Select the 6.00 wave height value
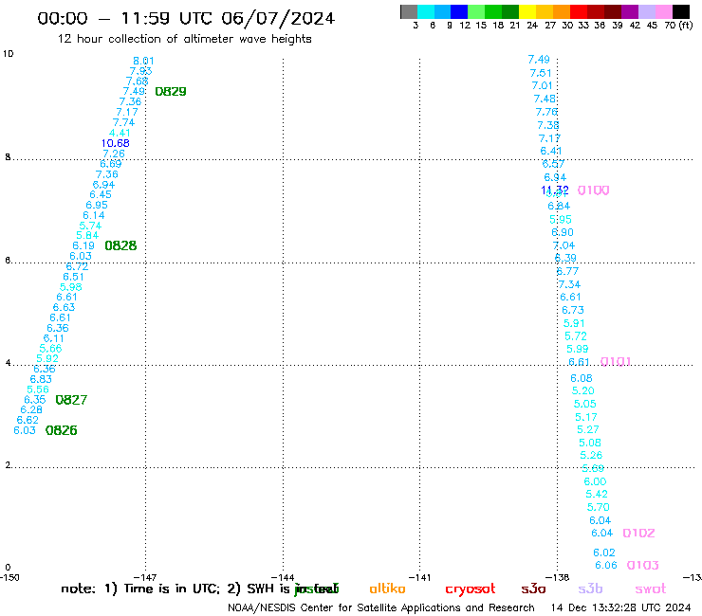 click(x=595, y=481)
